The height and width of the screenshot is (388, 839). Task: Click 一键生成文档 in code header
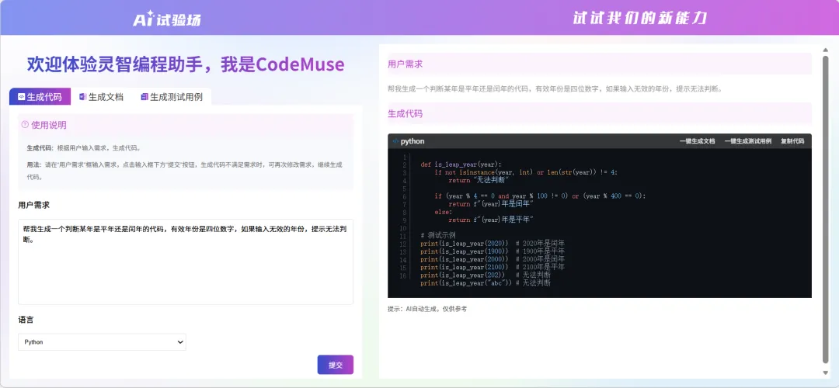[x=697, y=141]
